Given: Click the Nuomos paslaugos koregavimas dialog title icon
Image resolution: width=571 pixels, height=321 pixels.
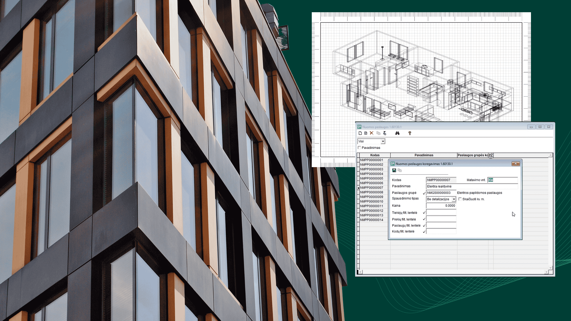Looking at the screenshot, I should [x=393, y=164].
